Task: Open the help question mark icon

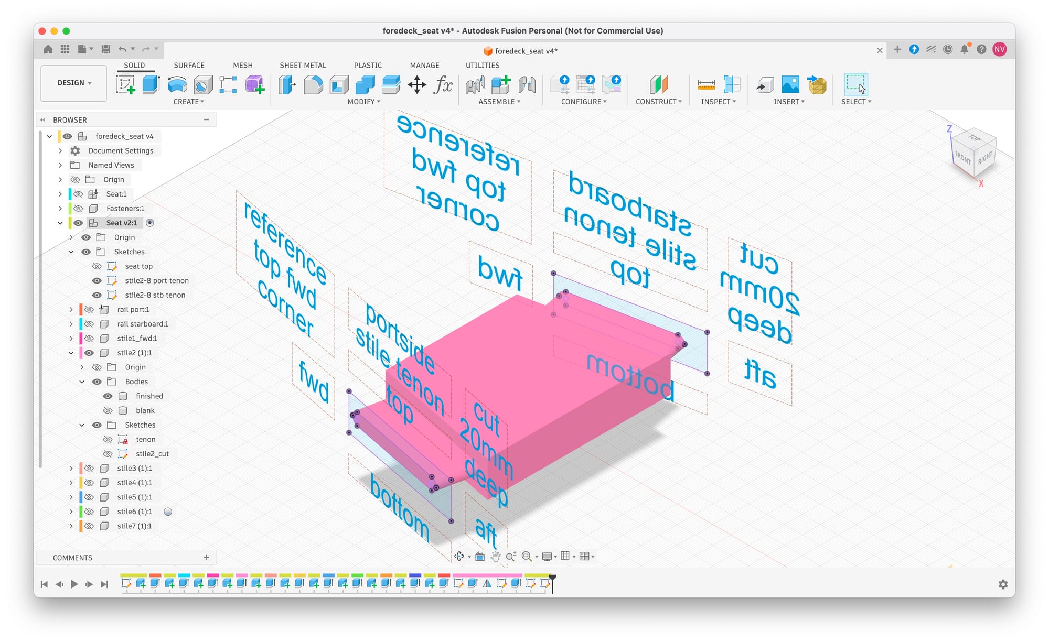Action: point(981,49)
